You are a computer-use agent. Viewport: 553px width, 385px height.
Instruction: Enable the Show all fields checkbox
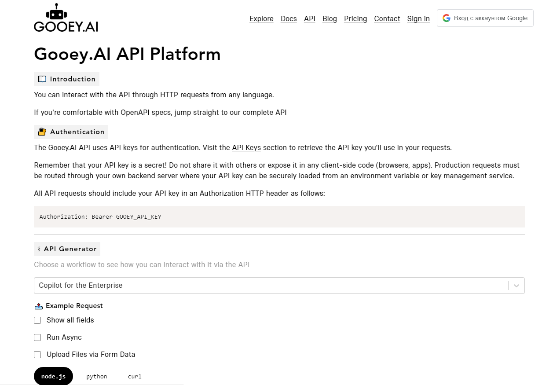tap(37, 320)
